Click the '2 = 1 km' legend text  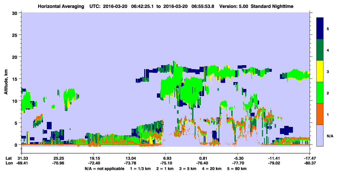[x=165, y=169]
